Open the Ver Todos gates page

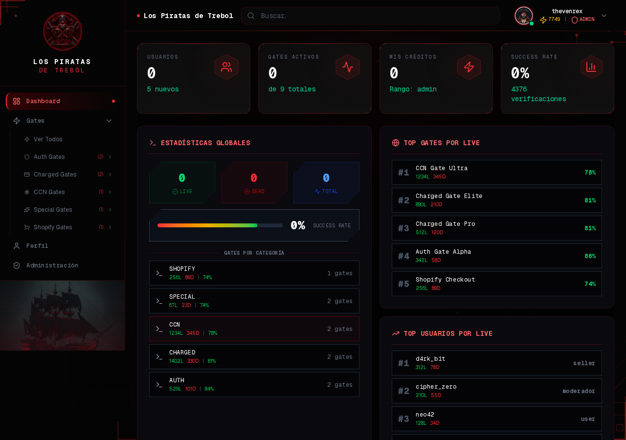coord(69,139)
